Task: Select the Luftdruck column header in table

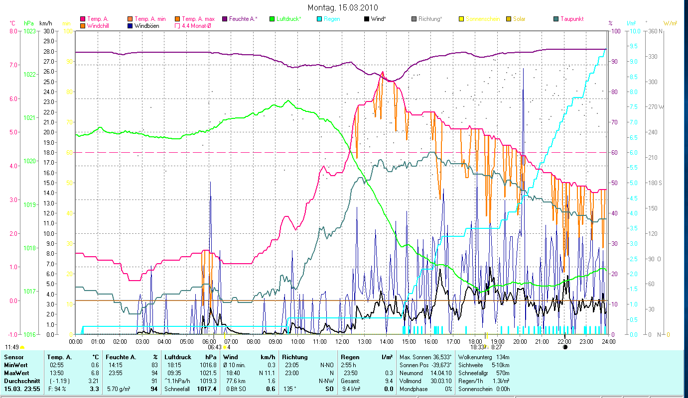Action: click(x=178, y=357)
